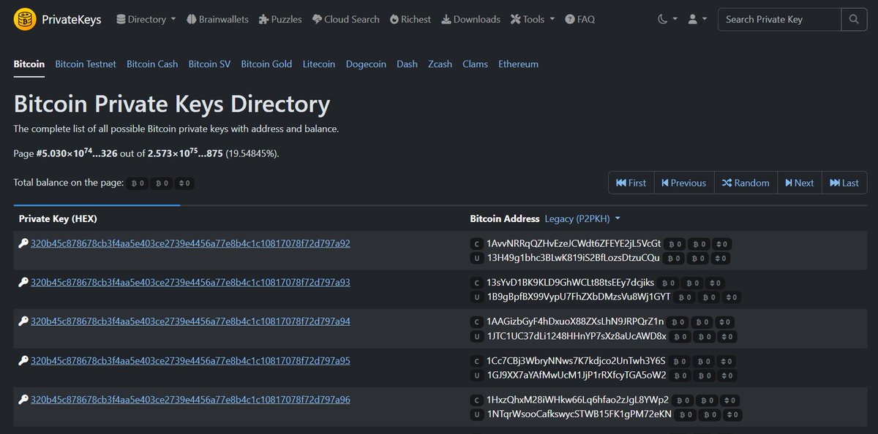Screen dimensions: 878x434
Task: Open the dark mode theme dropdown
Action: point(667,19)
